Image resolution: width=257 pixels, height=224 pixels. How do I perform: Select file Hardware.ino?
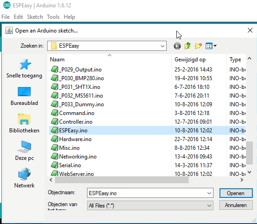pos(75,139)
